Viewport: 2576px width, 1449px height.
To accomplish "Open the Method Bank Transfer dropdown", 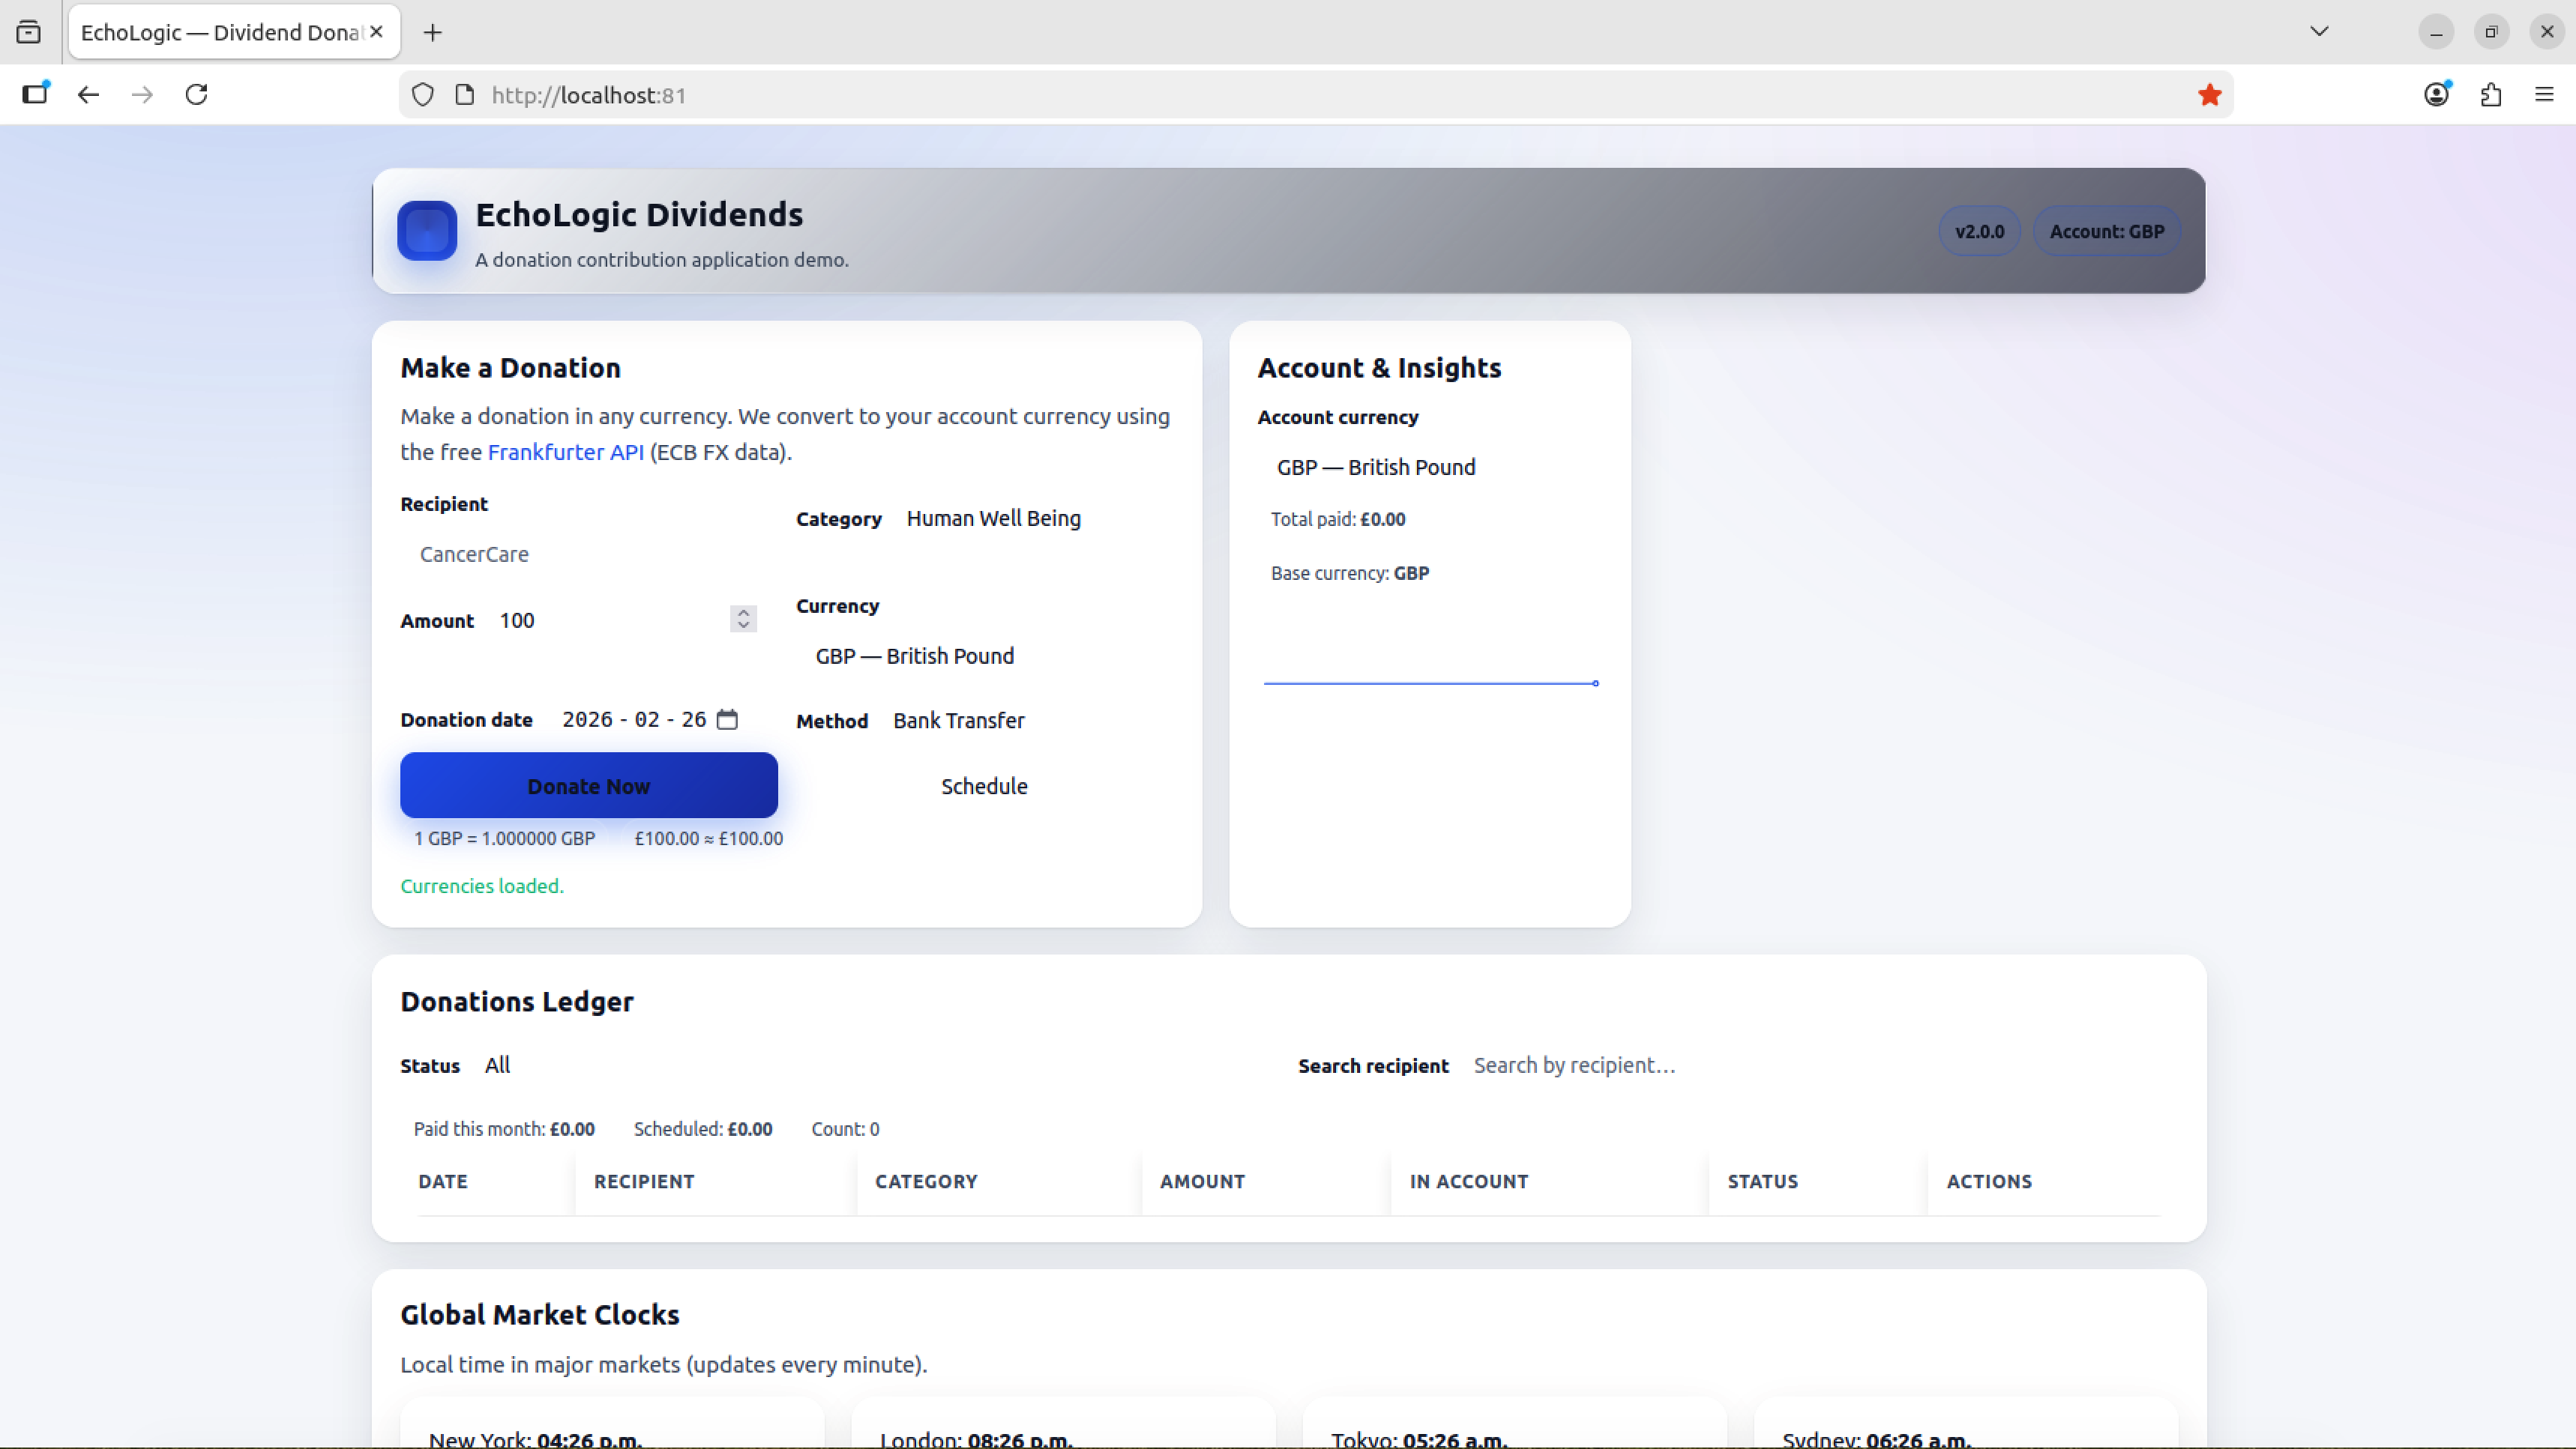I will coord(958,721).
